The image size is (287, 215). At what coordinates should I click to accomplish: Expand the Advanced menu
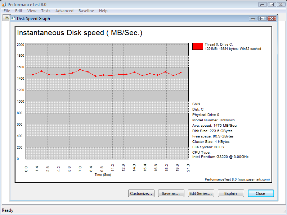point(64,11)
